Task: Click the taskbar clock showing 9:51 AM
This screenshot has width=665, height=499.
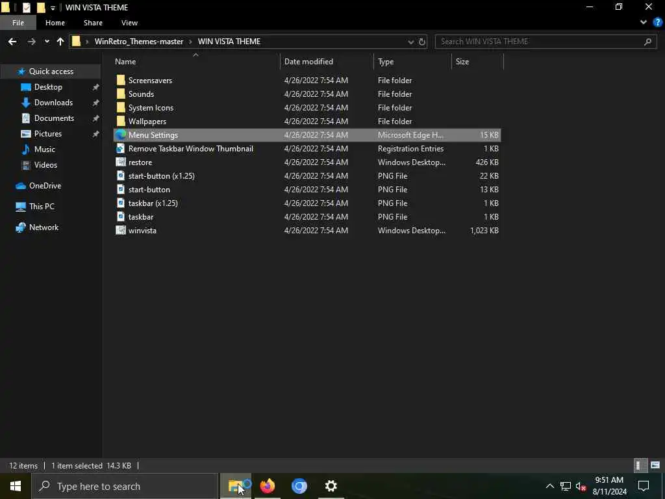Action: (x=609, y=486)
